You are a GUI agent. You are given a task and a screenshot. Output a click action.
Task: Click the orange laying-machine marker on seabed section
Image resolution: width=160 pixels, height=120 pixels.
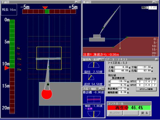[x=120, y=48]
